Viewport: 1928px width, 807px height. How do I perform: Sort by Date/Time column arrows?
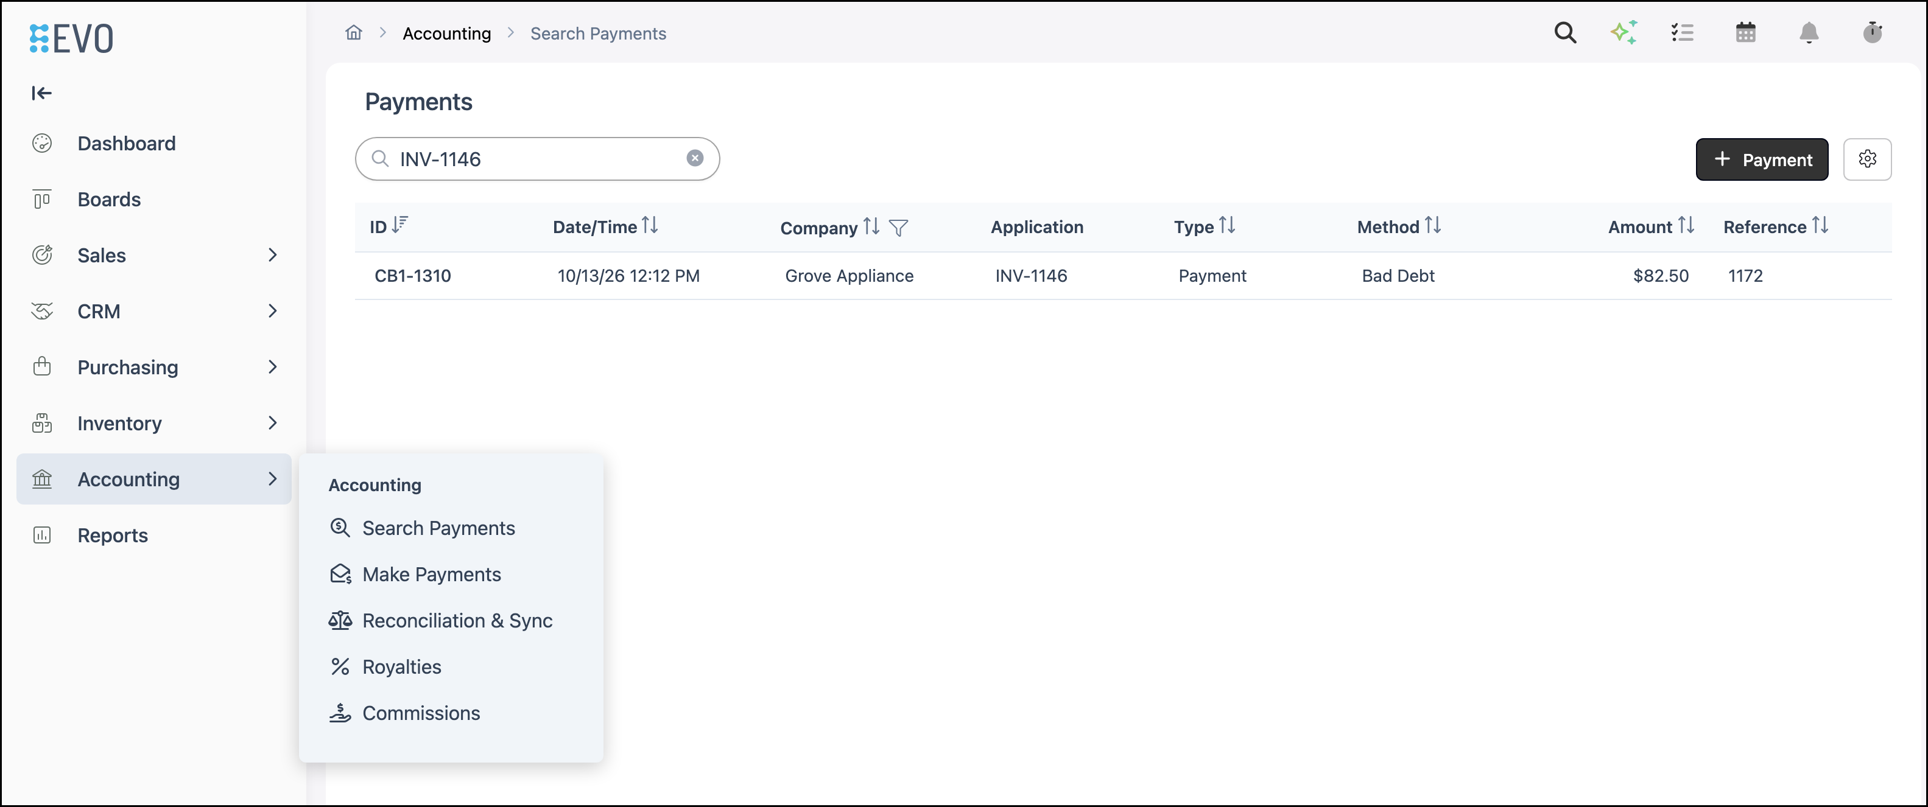(650, 225)
